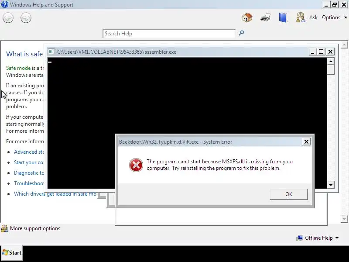Click the Offline Help computer icon
The image size is (349, 262).
click(x=300, y=238)
